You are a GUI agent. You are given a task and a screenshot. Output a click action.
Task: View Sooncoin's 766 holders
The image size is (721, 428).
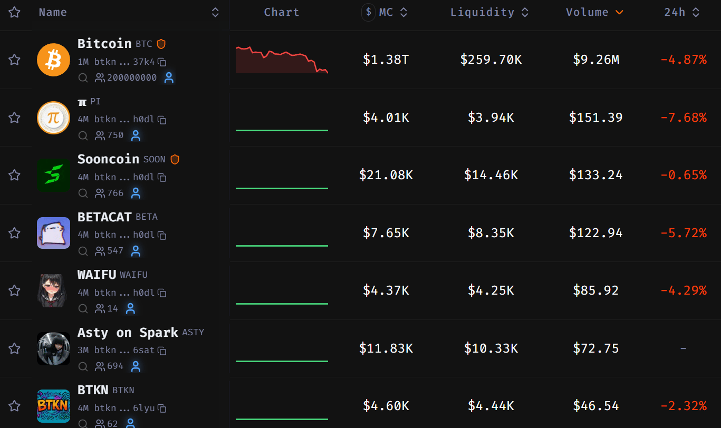point(109,193)
